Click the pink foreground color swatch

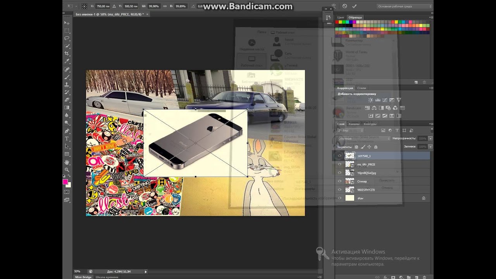click(x=65, y=182)
